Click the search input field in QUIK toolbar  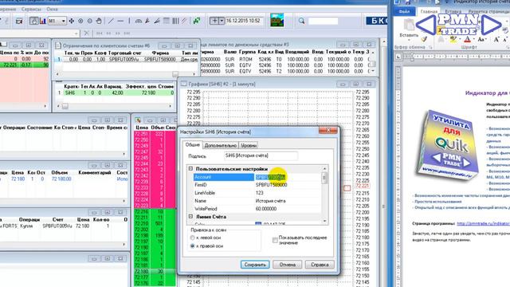pyautogui.click(x=323, y=22)
